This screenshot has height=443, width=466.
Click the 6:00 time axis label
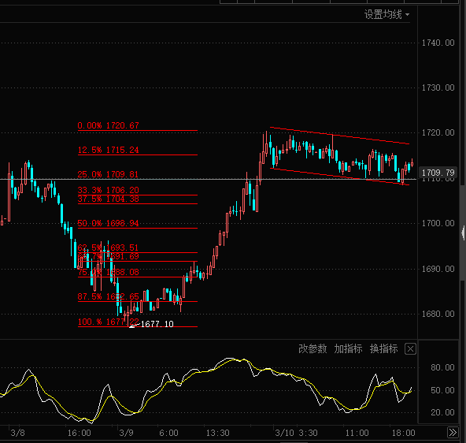[x=168, y=433]
